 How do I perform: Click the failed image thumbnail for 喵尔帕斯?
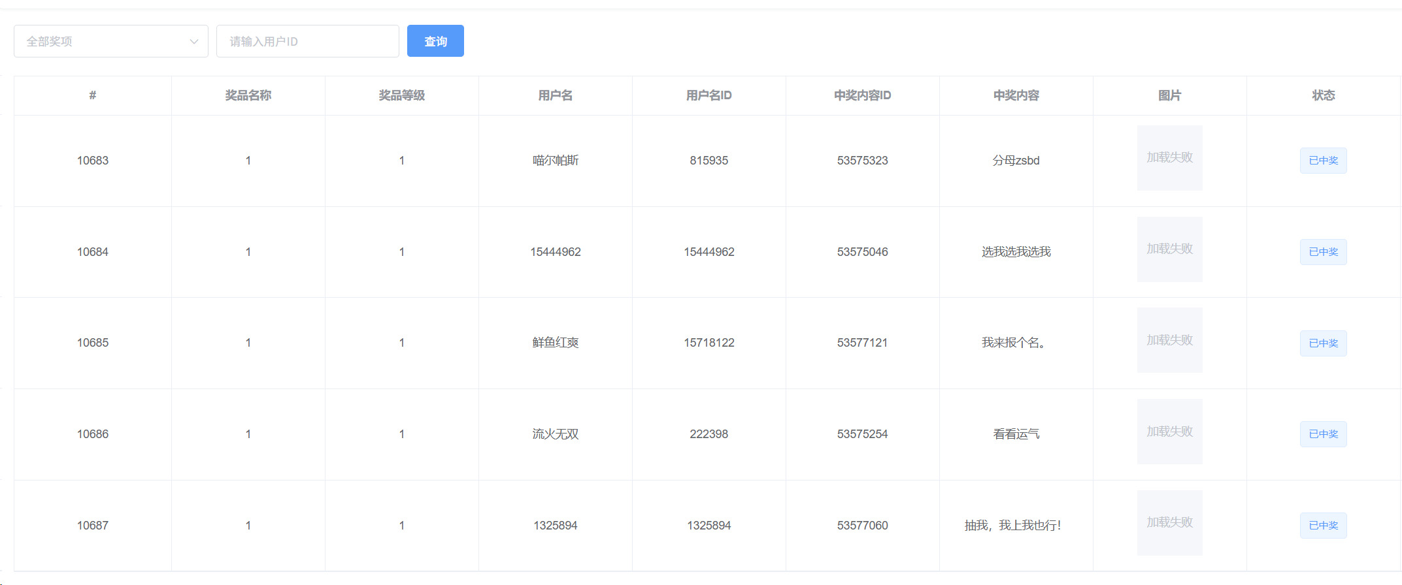coord(1169,158)
